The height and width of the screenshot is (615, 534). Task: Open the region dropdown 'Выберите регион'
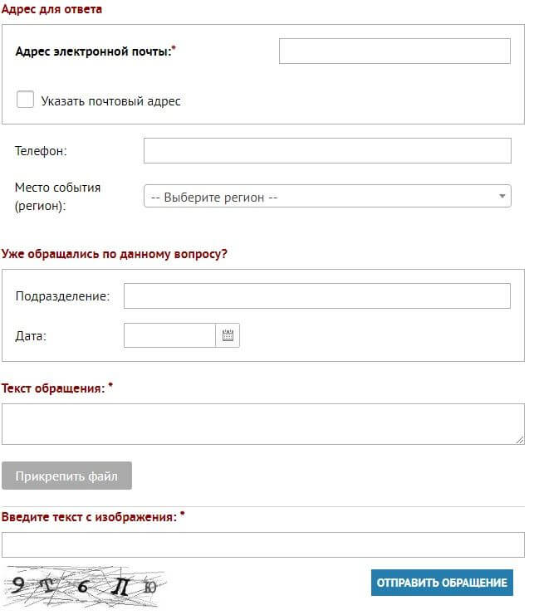tap(320, 197)
